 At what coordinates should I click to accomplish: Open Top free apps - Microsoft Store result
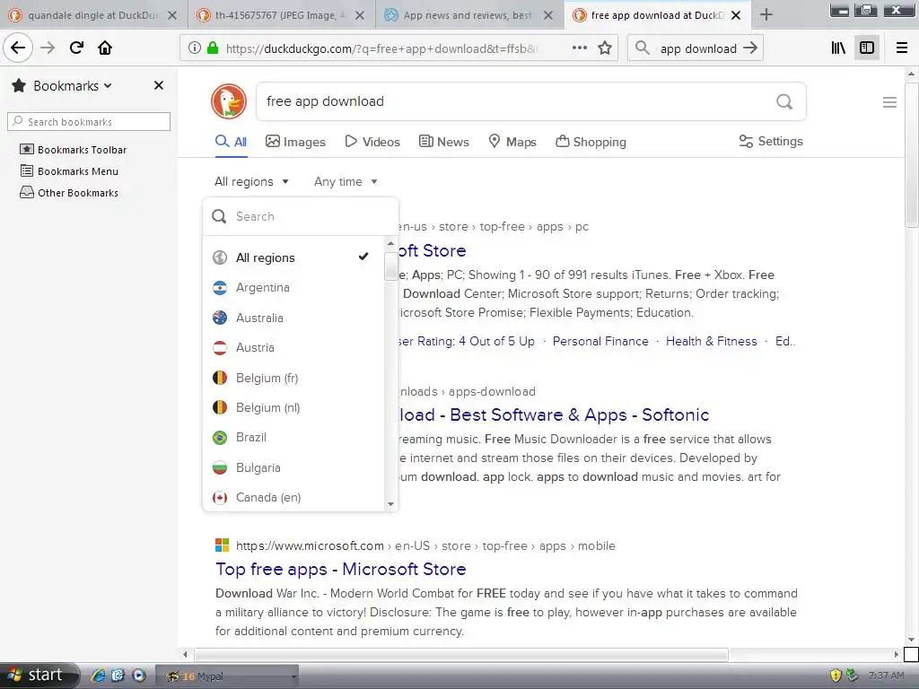click(x=340, y=569)
